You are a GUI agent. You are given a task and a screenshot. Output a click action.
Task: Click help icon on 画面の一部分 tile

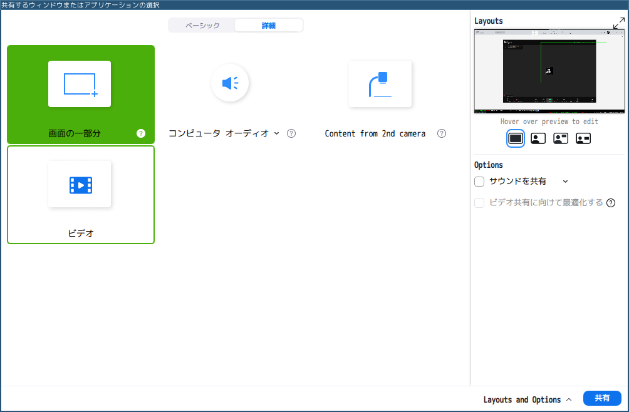click(141, 133)
